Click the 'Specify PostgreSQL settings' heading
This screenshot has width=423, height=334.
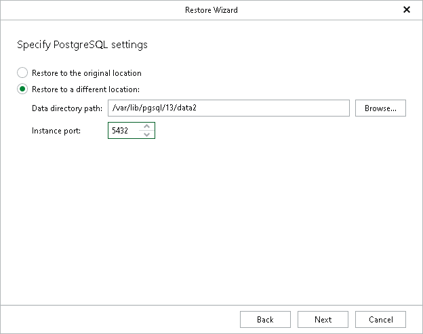click(82, 45)
